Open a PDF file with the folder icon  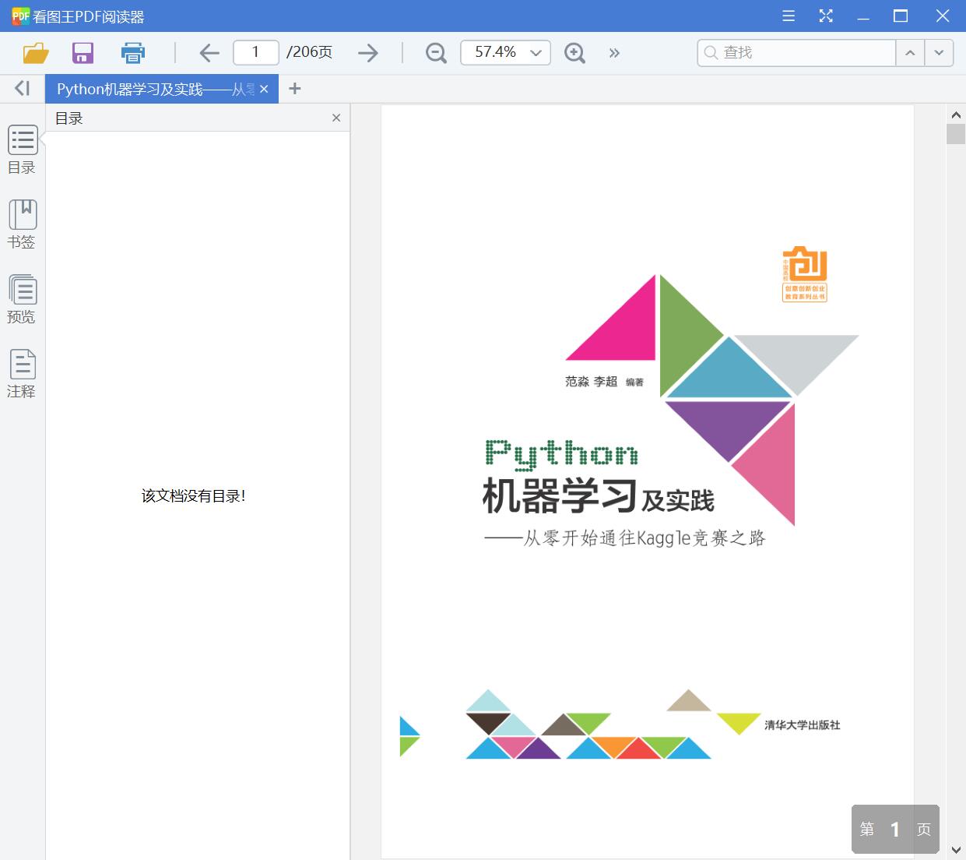34,52
